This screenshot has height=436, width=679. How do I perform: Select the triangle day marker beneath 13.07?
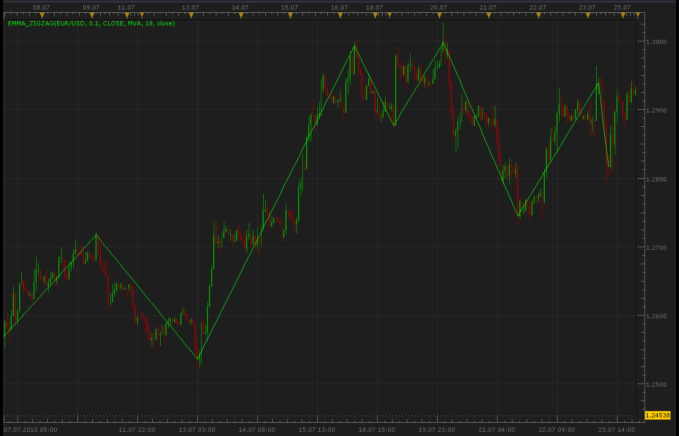point(191,15)
